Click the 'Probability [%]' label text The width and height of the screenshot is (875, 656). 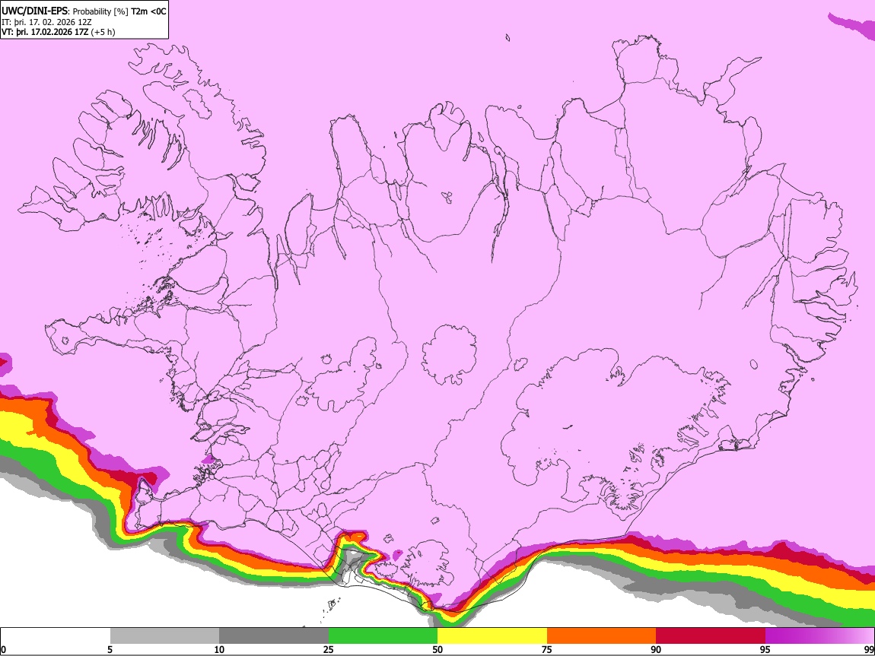100,11
